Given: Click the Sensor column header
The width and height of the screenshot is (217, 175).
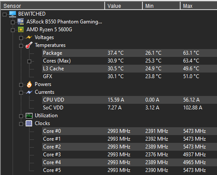Looking at the screenshot, I should [53, 6].
